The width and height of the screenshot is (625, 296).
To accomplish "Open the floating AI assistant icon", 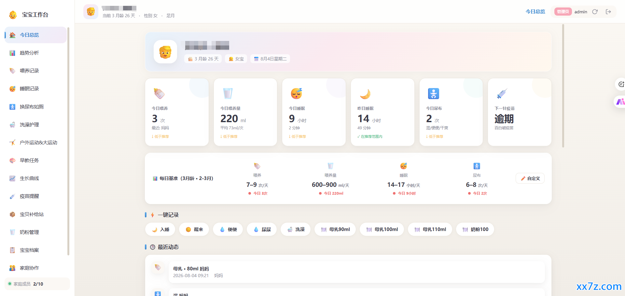I will click(620, 102).
